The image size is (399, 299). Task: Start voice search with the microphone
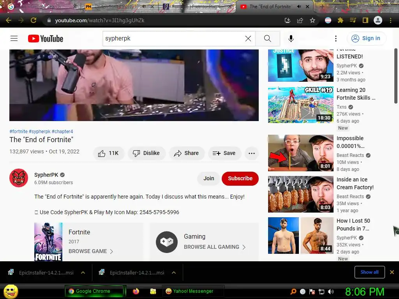pyautogui.click(x=291, y=39)
